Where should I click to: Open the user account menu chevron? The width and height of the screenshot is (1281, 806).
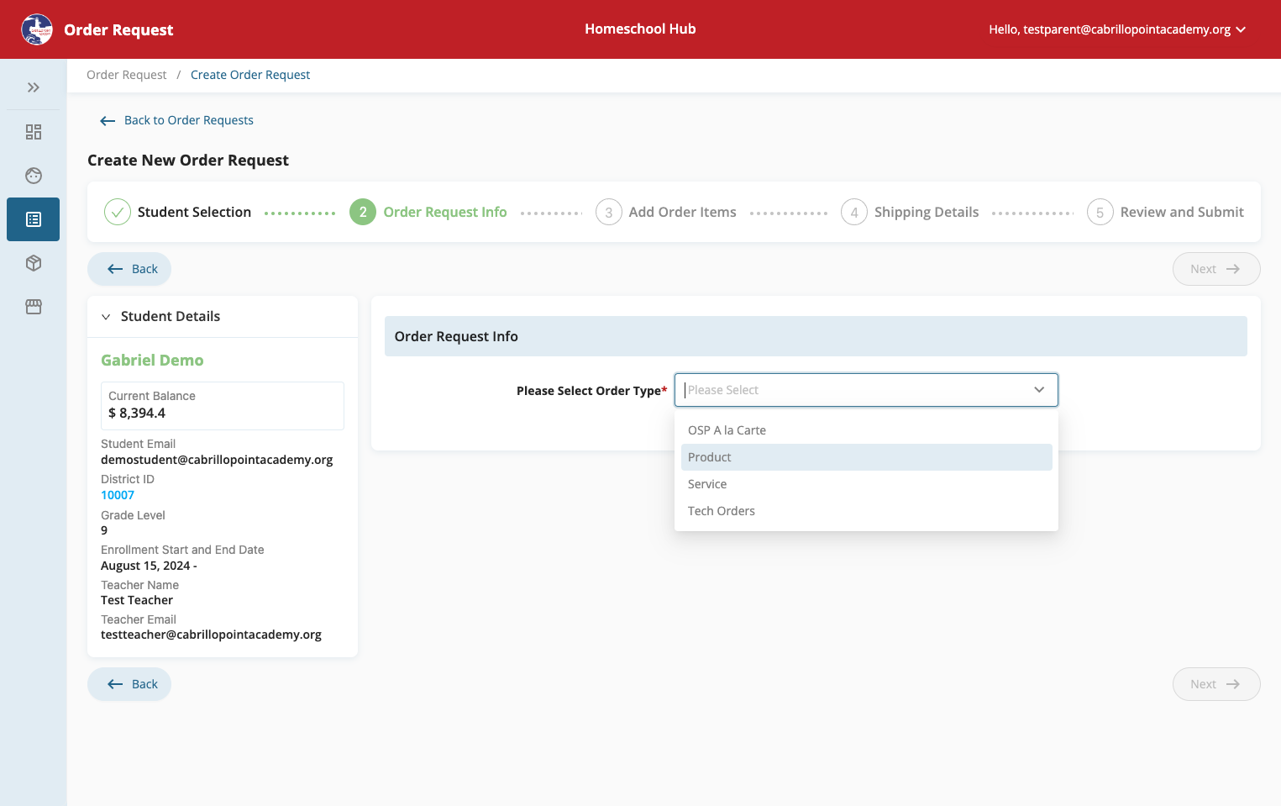[x=1241, y=29]
